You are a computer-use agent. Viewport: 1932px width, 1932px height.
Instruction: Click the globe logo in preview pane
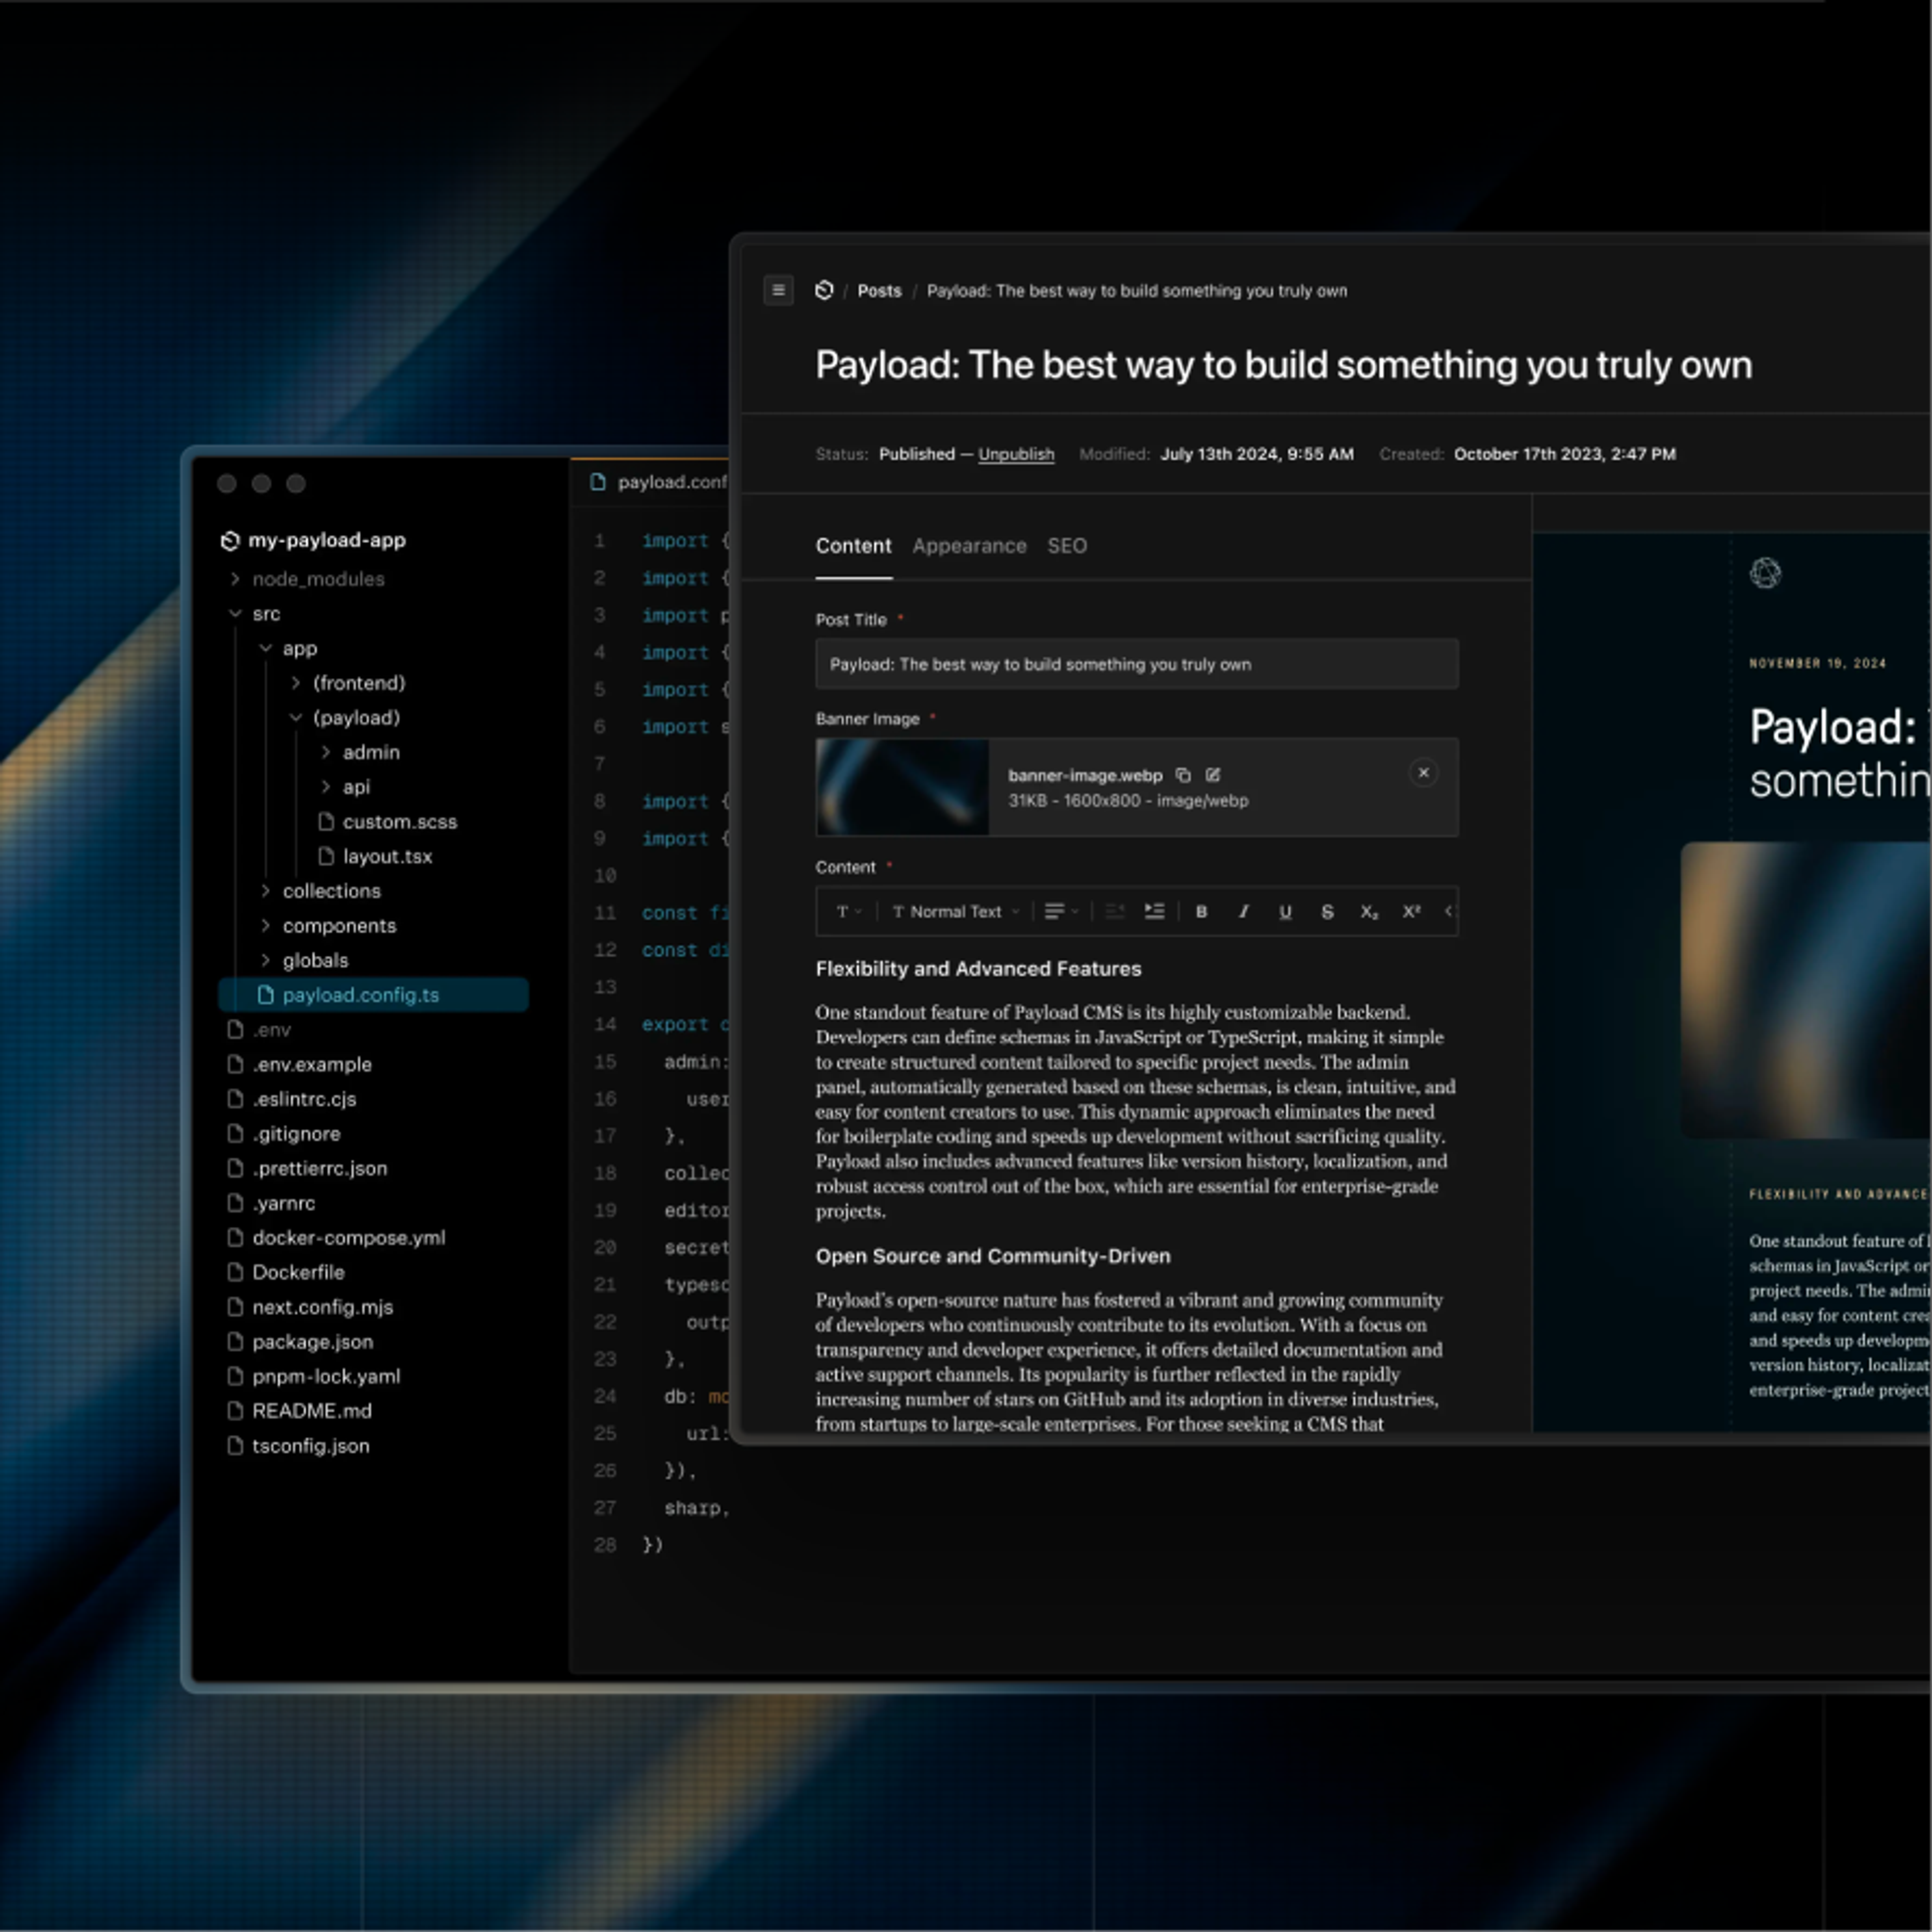pyautogui.click(x=1765, y=573)
